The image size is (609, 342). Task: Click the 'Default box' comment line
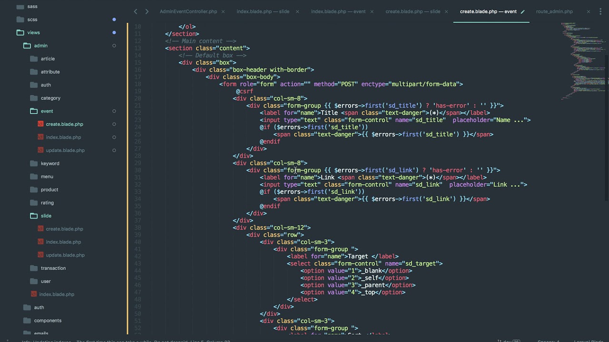point(212,55)
